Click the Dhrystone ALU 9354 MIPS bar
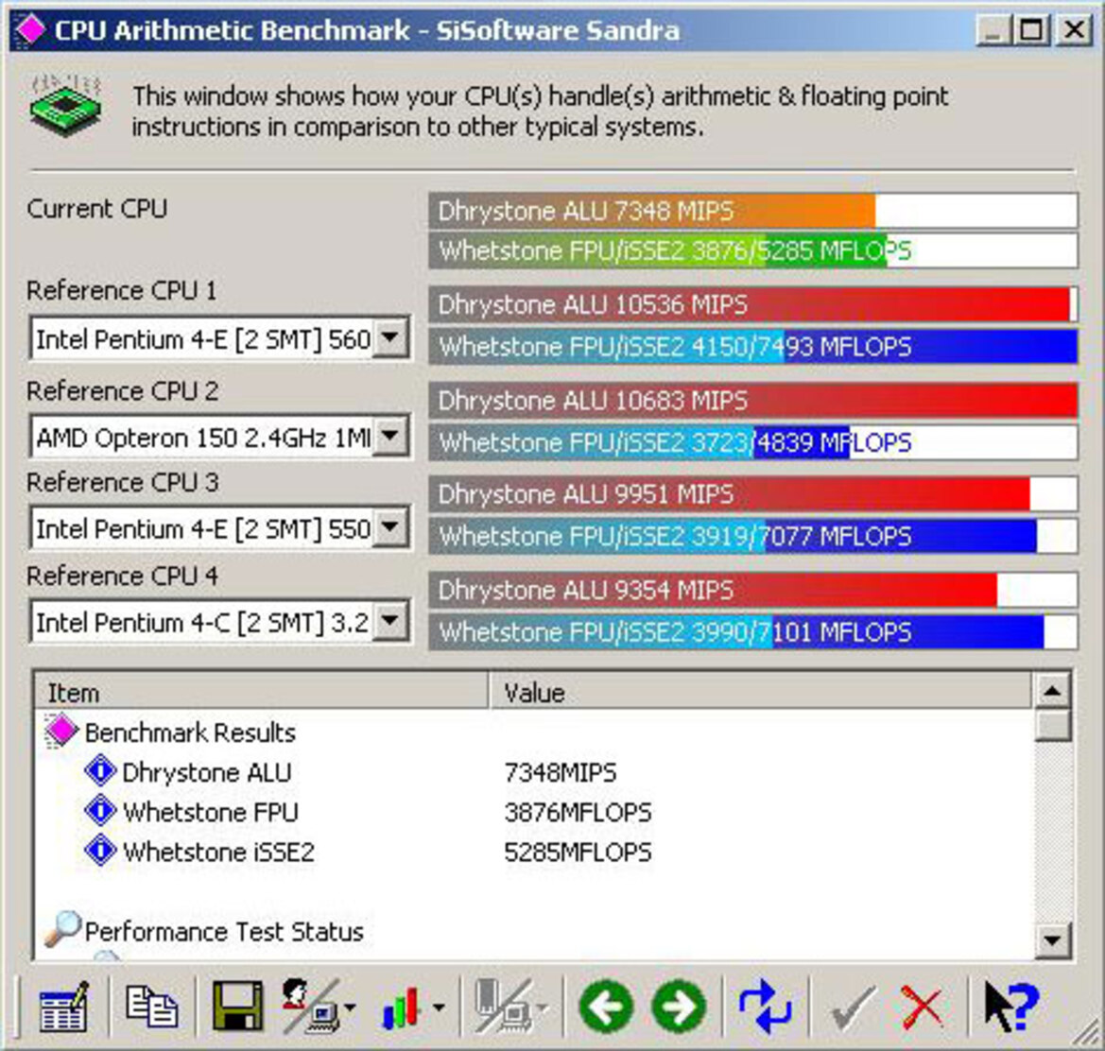 pyautogui.click(x=752, y=590)
